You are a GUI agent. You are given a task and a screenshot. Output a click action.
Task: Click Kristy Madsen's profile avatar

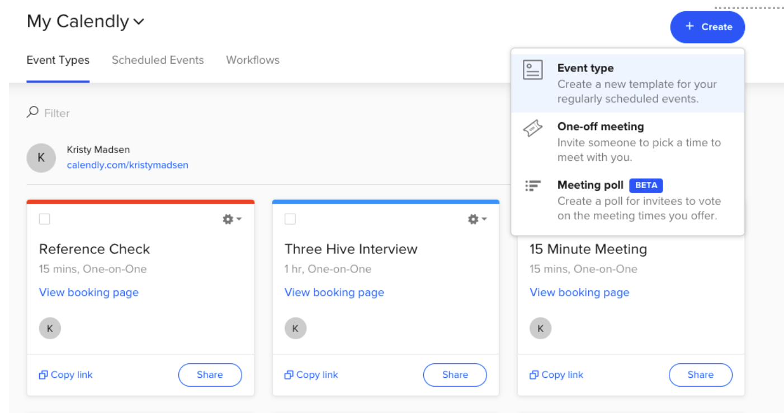click(x=41, y=158)
